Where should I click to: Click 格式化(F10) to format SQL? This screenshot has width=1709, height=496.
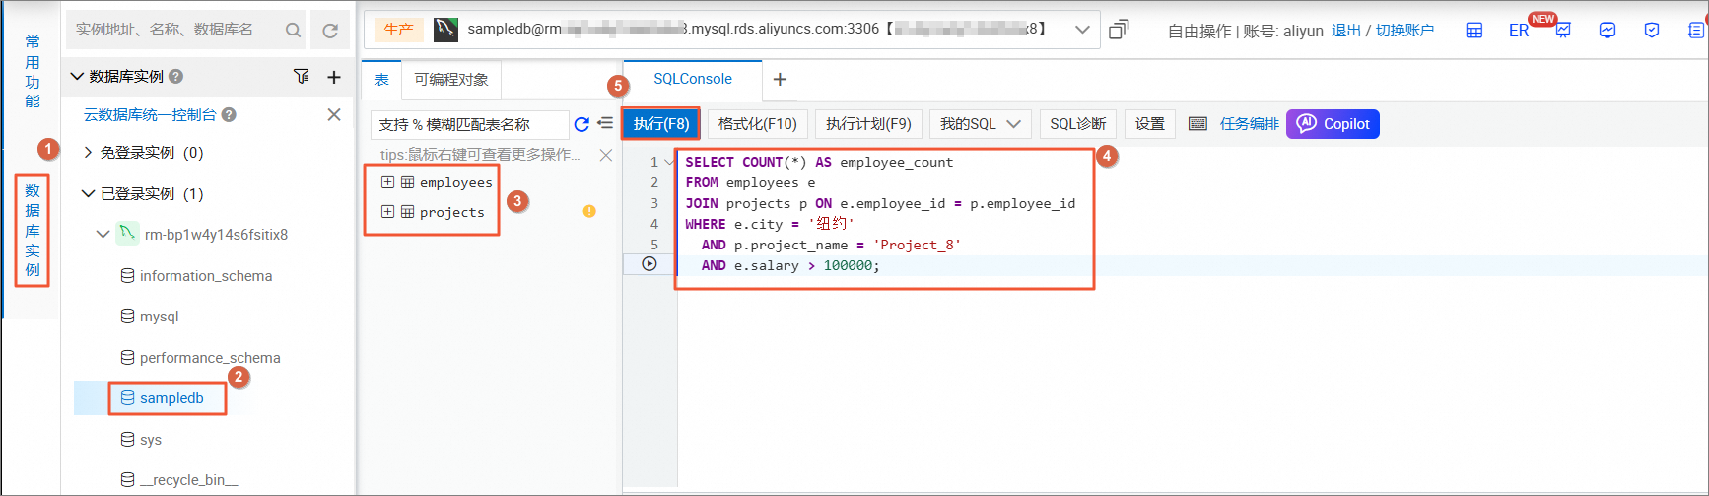coord(757,124)
